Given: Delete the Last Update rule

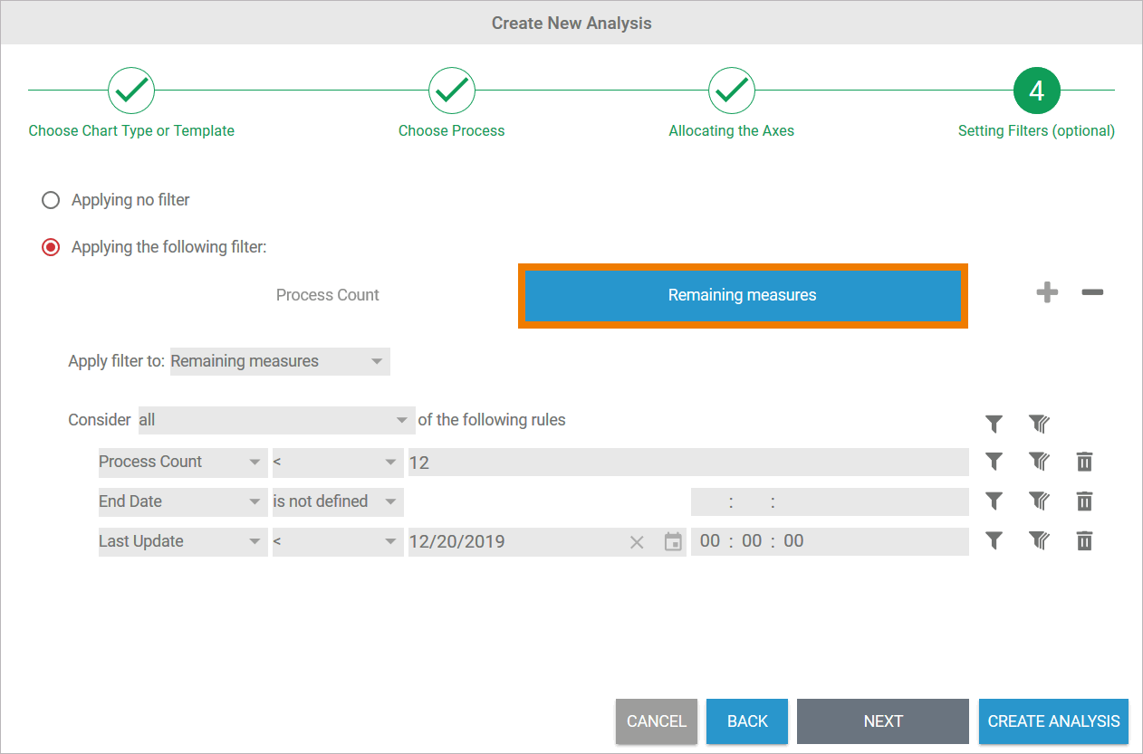Looking at the screenshot, I should point(1084,541).
